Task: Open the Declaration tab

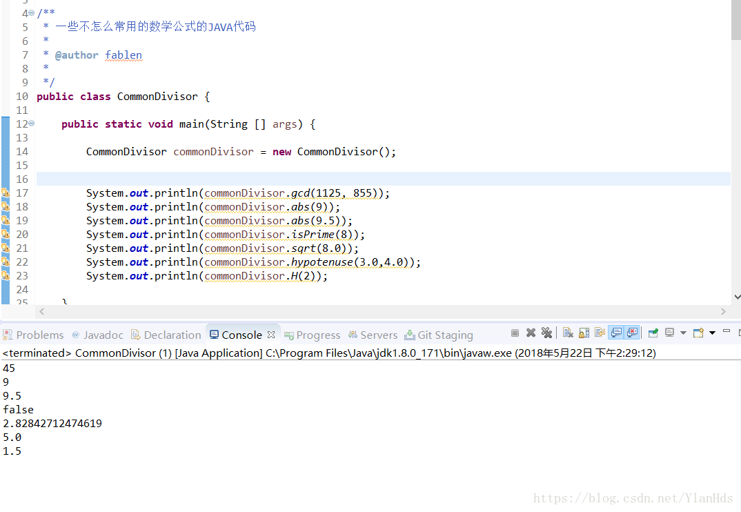Action: [x=166, y=335]
